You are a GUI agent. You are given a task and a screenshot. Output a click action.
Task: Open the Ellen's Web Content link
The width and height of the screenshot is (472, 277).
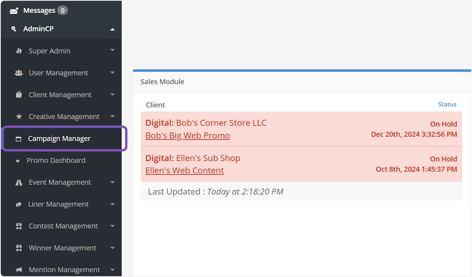coord(184,171)
